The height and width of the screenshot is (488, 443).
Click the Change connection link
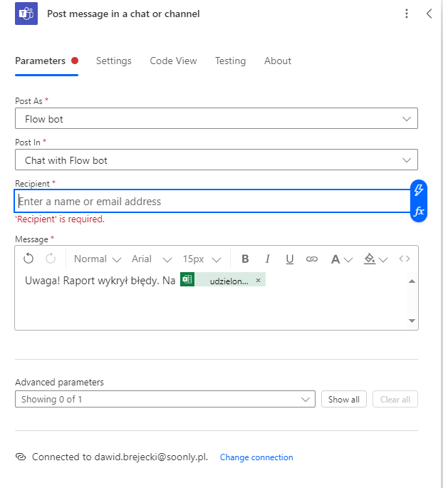click(x=256, y=457)
